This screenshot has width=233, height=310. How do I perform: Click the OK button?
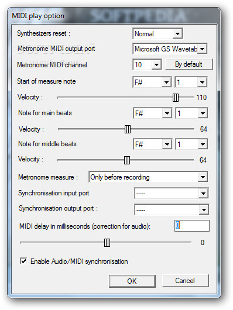[x=132, y=281]
